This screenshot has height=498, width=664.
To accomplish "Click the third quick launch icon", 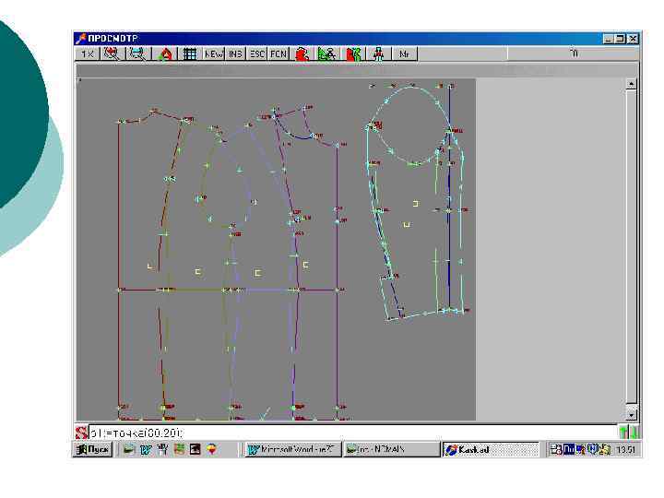I will click(162, 449).
